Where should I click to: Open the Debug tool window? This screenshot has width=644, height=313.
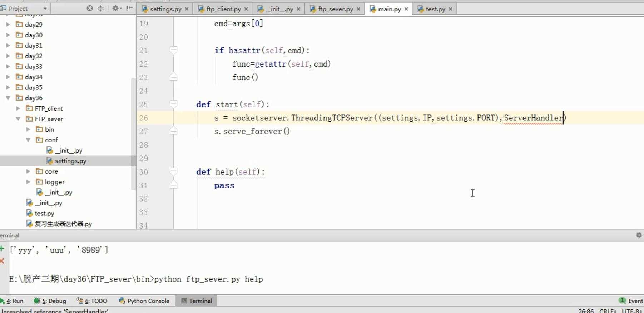[x=50, y=301]
